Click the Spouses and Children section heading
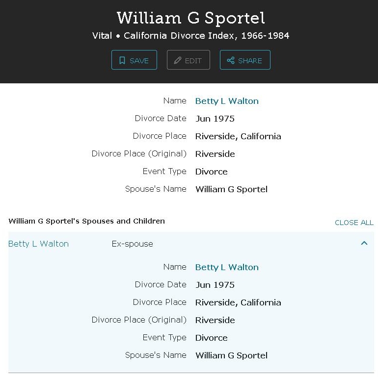The width and height of the screenshot is (378, 377). [86, 221]
